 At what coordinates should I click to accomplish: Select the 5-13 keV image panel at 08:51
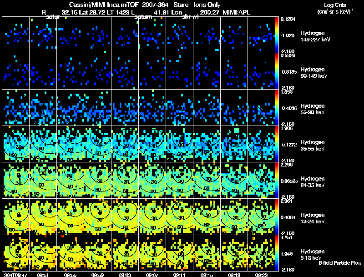[x=43, y=253]
